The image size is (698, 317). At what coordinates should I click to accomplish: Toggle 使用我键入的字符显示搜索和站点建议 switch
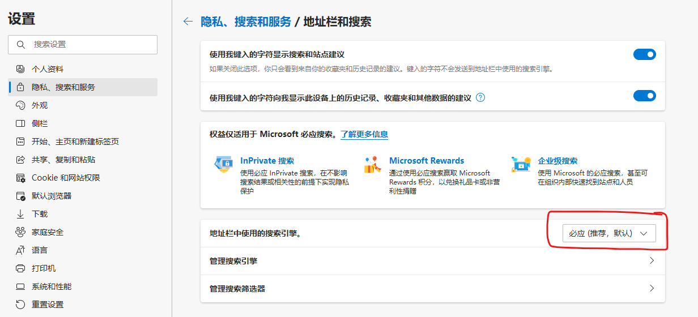[645, 54]
